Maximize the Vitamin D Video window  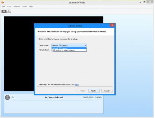[144, 2]
